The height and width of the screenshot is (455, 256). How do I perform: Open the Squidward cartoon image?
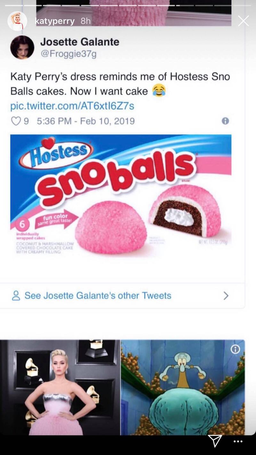[183, 387]
